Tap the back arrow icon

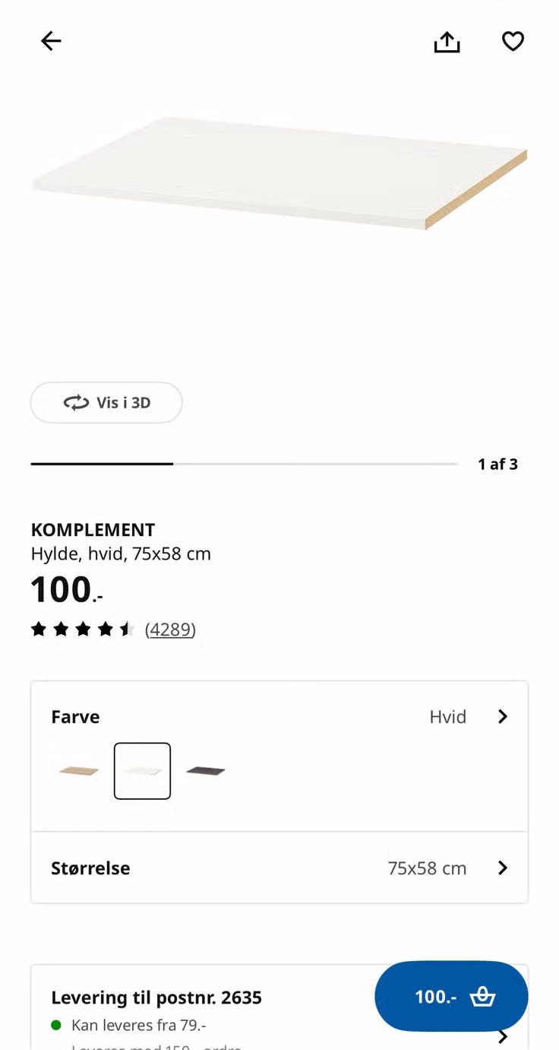click(x=51, y=41)
